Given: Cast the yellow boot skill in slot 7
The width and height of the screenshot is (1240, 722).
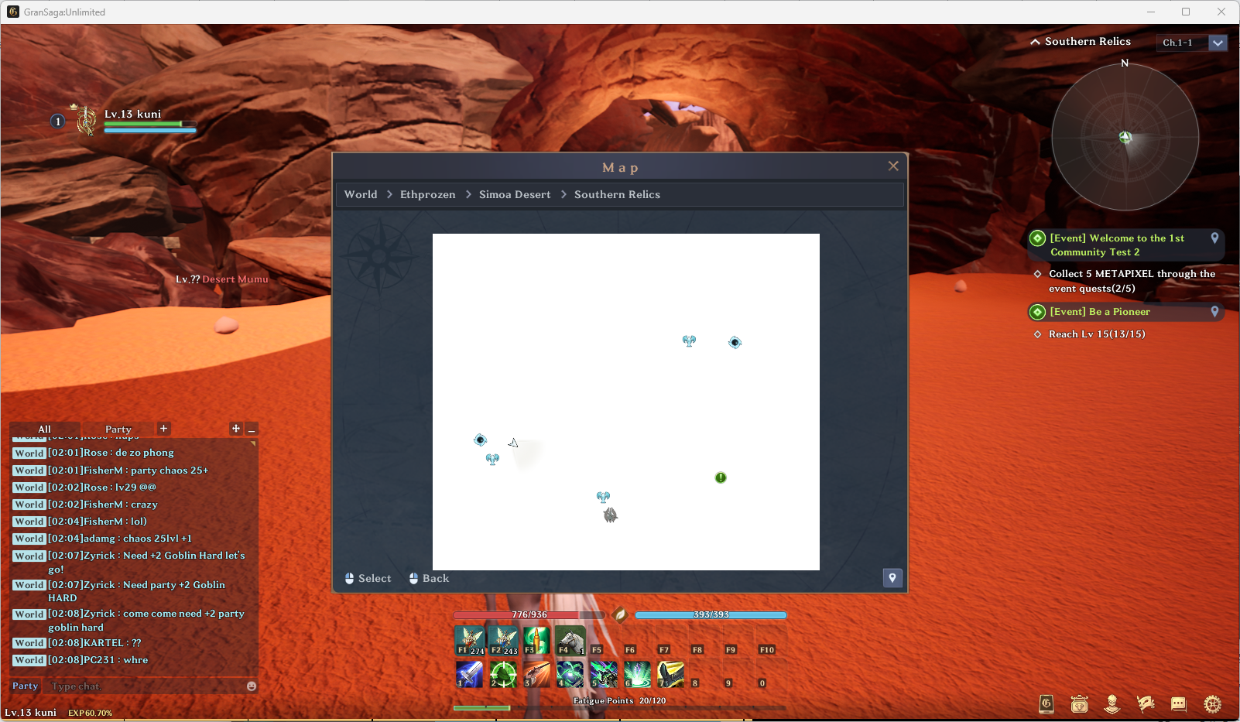Looking at the screenshot, I should 671,674.
